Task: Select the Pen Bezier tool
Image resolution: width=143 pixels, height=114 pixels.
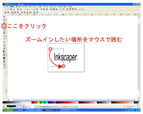Action: 4,48
